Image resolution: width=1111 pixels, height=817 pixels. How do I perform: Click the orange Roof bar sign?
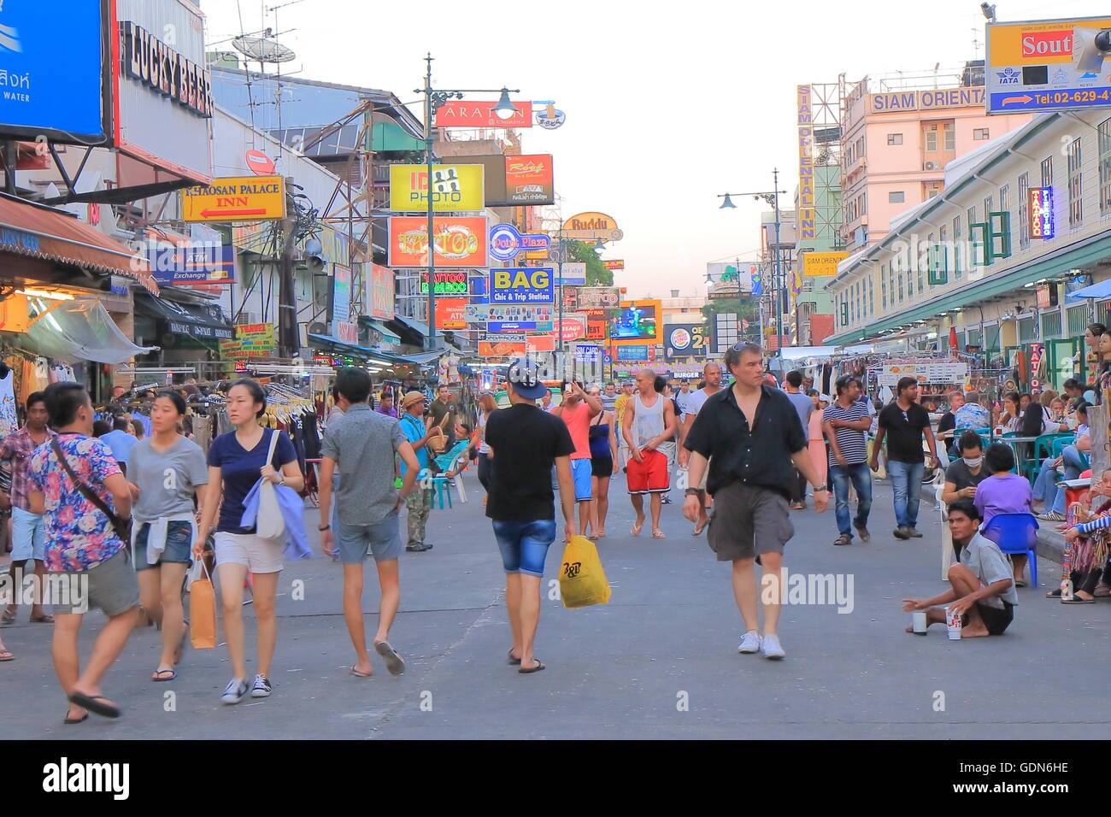[x=528, y=179]
